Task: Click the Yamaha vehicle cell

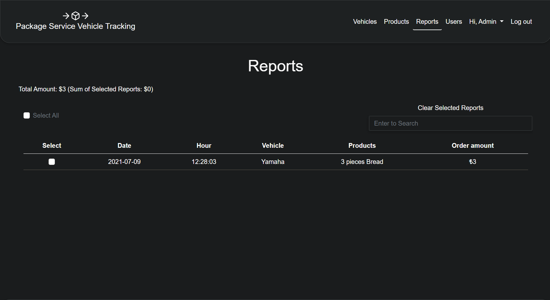Action: point(273,162)
